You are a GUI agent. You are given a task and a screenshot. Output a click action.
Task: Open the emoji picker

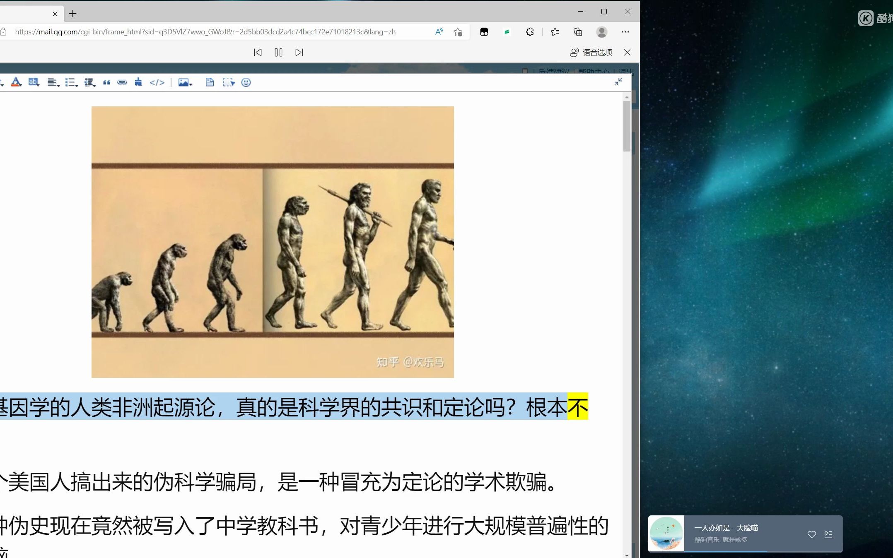point(246,82)
